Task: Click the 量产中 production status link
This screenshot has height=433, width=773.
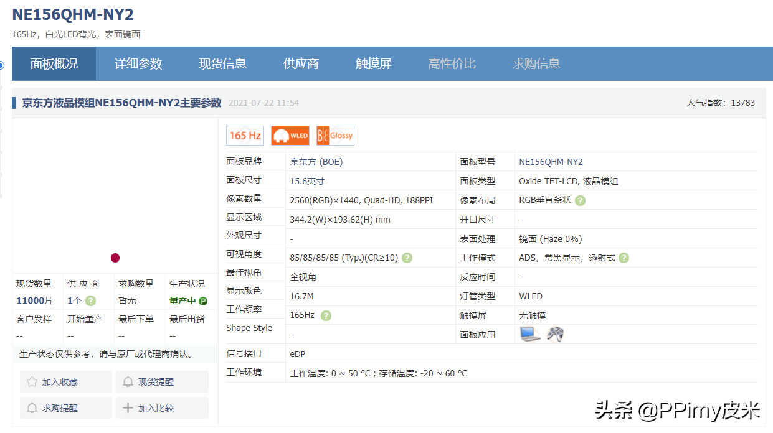Action: coord(183,301)
